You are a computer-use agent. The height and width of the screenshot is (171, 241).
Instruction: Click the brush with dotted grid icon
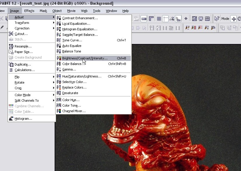[200, 28]
